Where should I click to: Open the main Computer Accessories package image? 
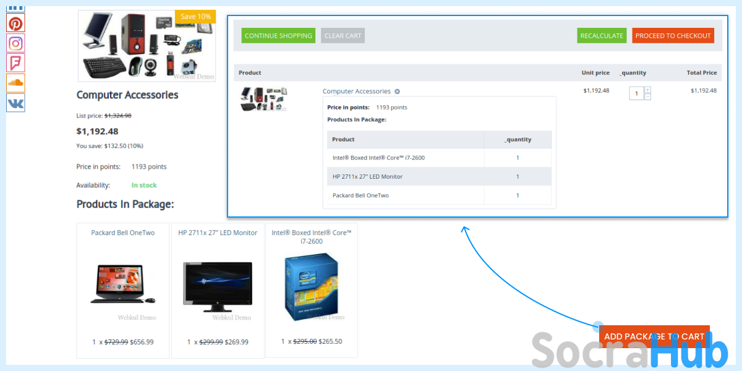coord(147,46)
